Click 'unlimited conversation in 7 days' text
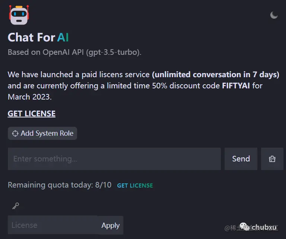 [216, 75]
